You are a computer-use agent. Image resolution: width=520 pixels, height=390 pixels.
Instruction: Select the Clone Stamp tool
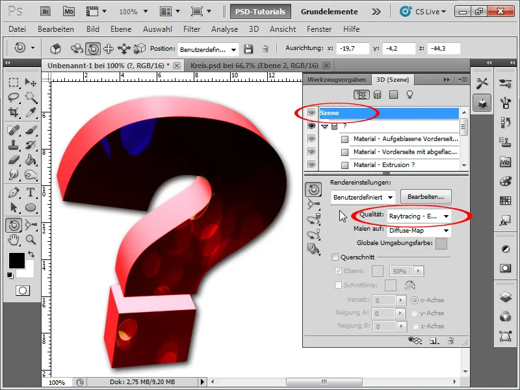(x=14, y=145)
